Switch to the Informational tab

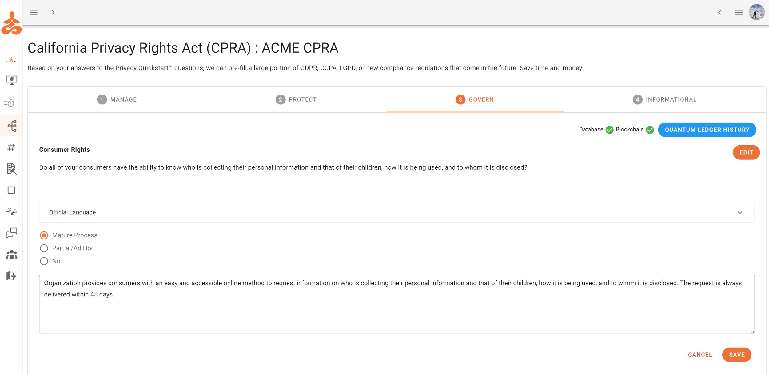point(665,100)
